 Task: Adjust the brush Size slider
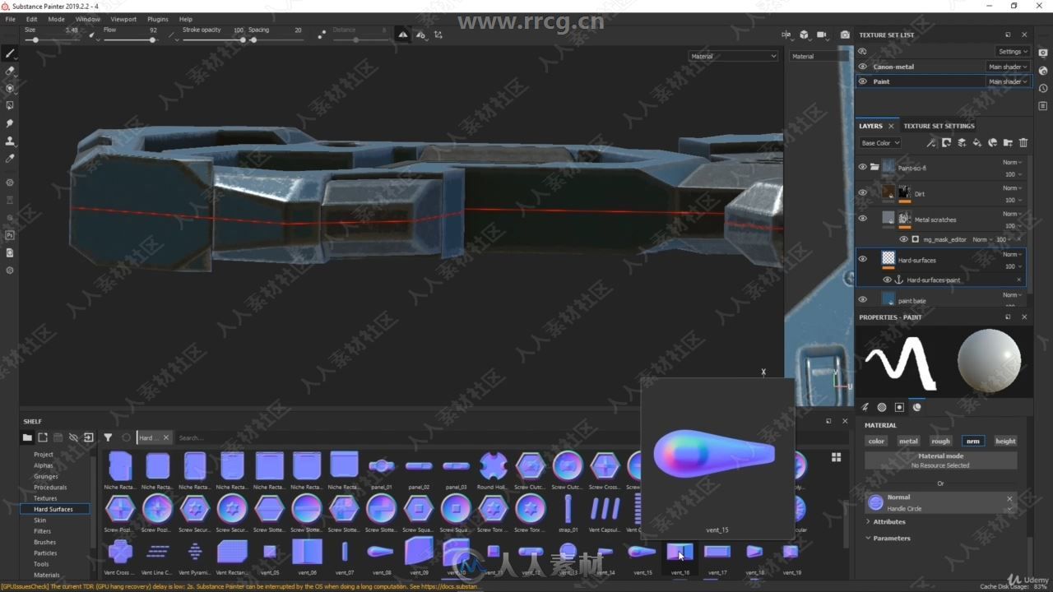[x=52, y=39]
